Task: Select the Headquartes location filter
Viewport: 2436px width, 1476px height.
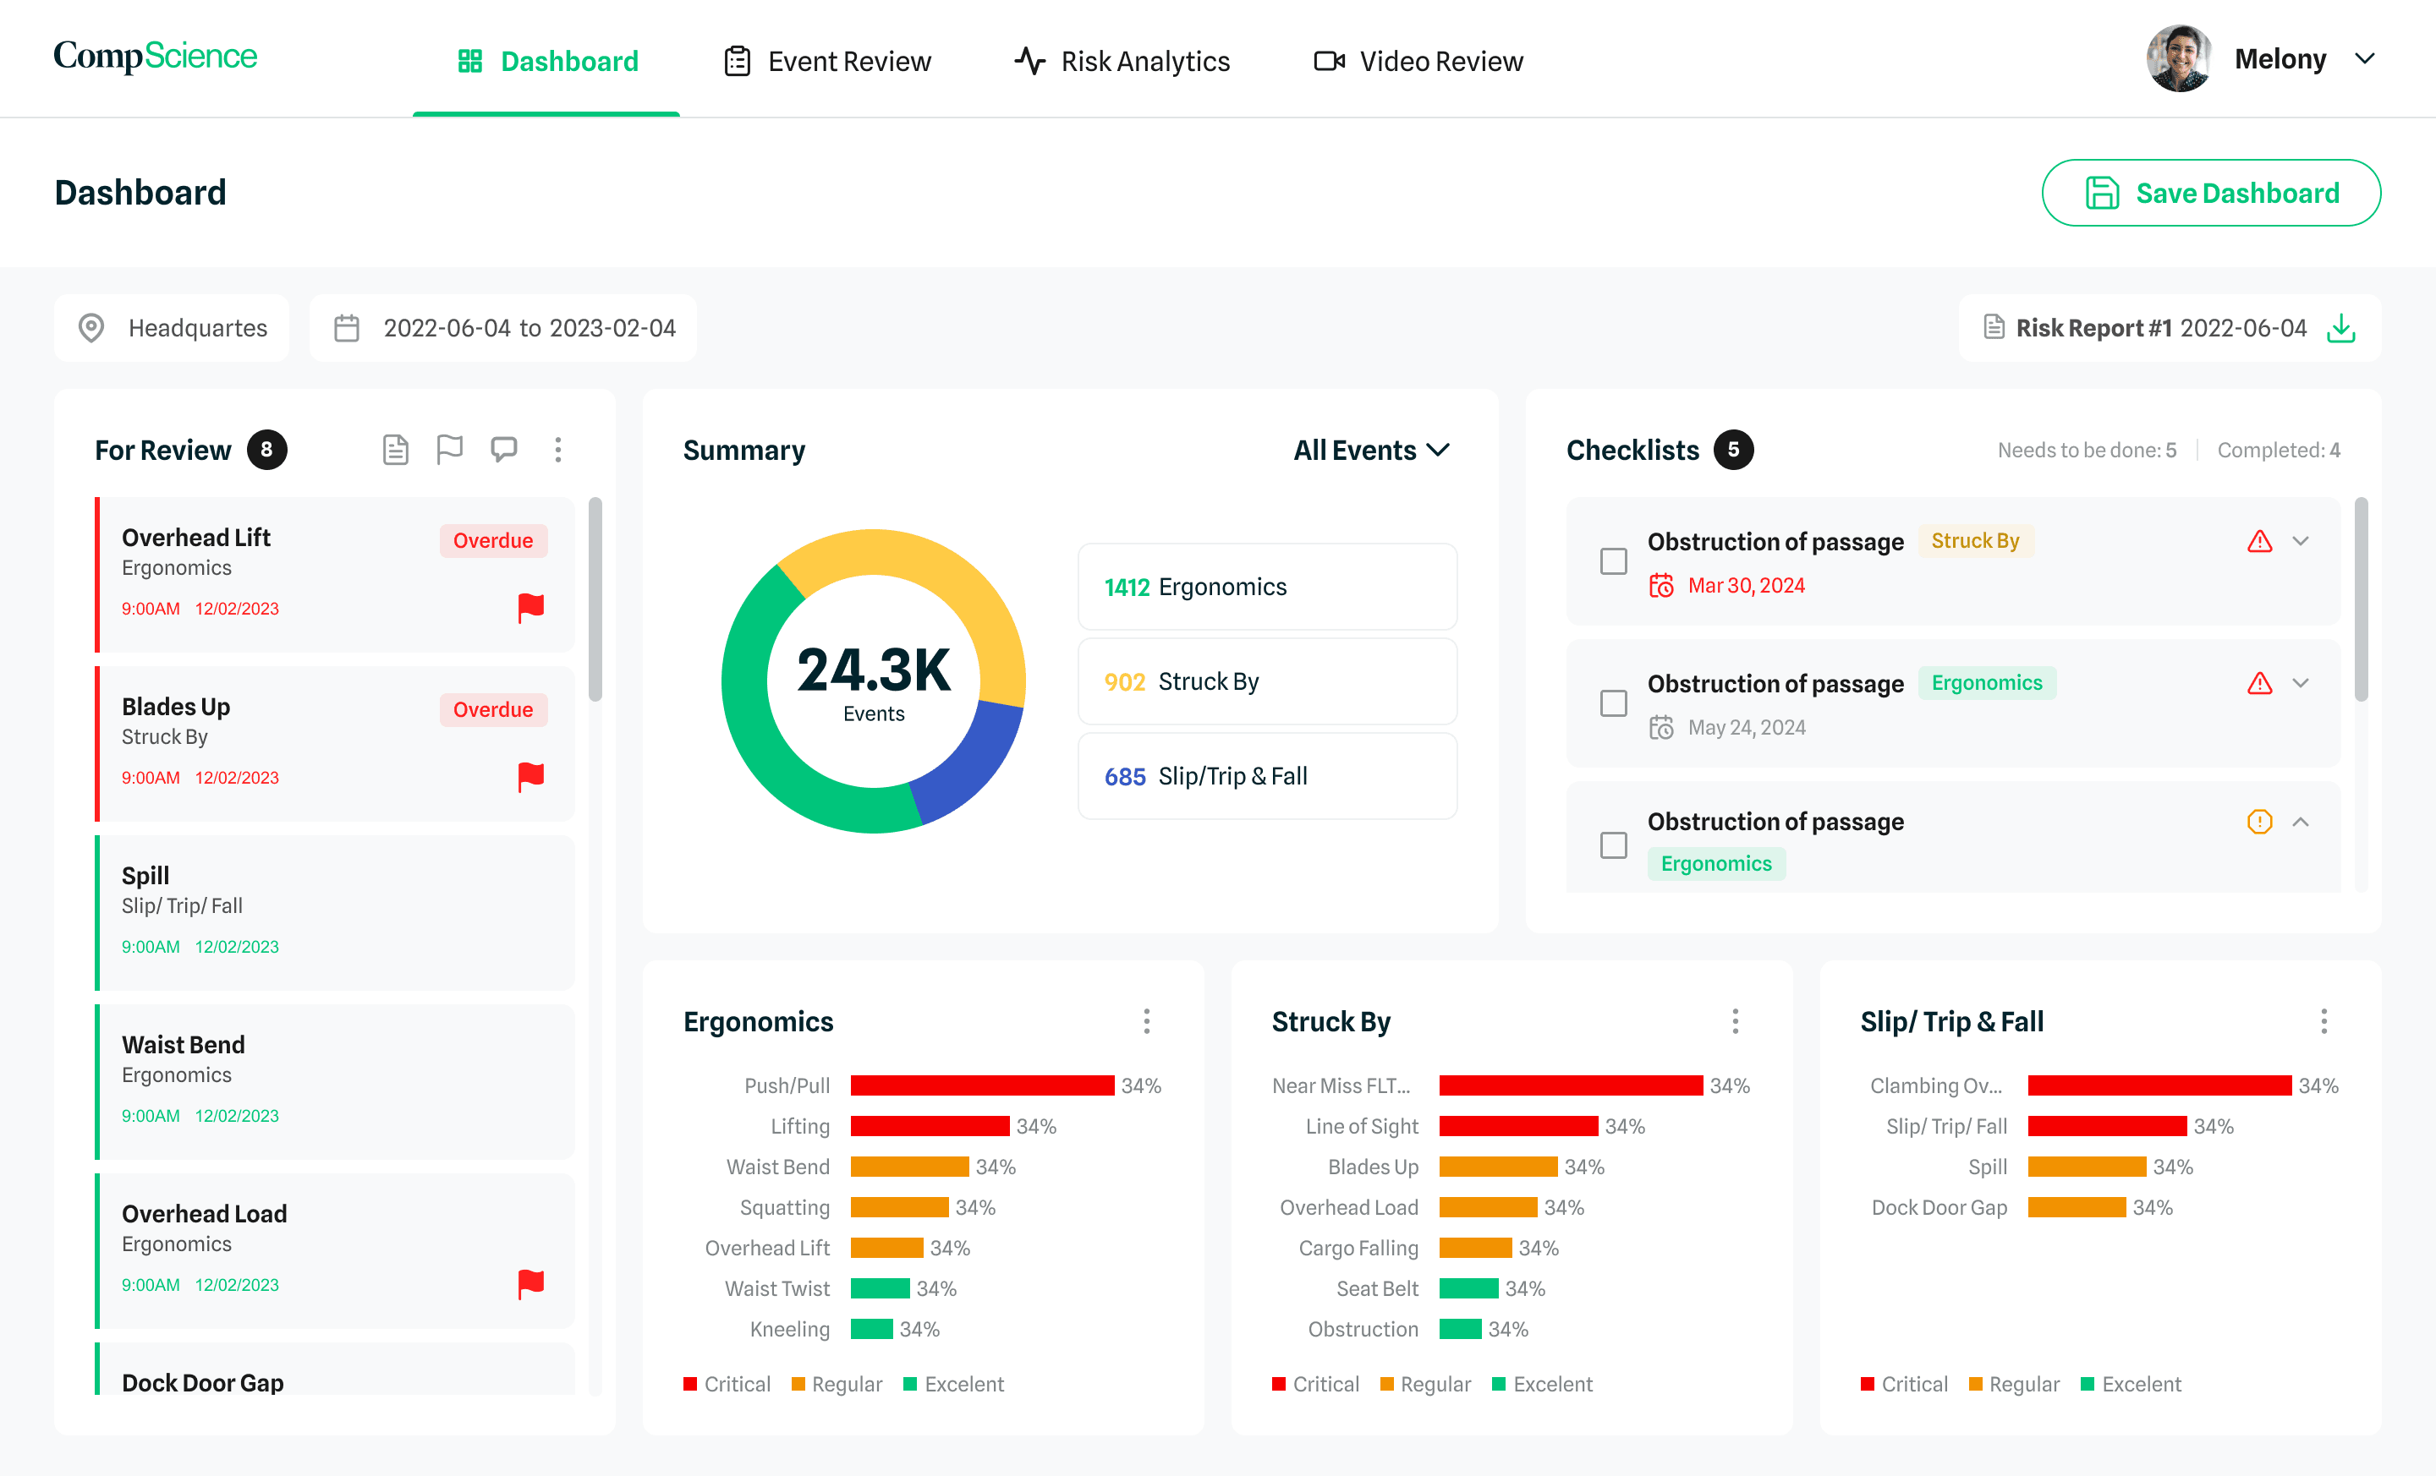Action: tap(172, 328)
